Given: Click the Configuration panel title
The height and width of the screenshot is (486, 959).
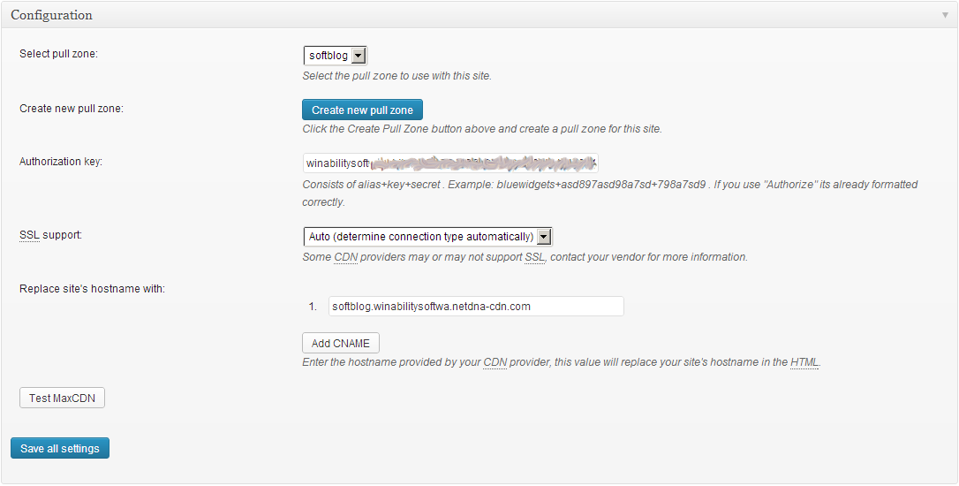Looking at the screenshot, I should [51, 15].
